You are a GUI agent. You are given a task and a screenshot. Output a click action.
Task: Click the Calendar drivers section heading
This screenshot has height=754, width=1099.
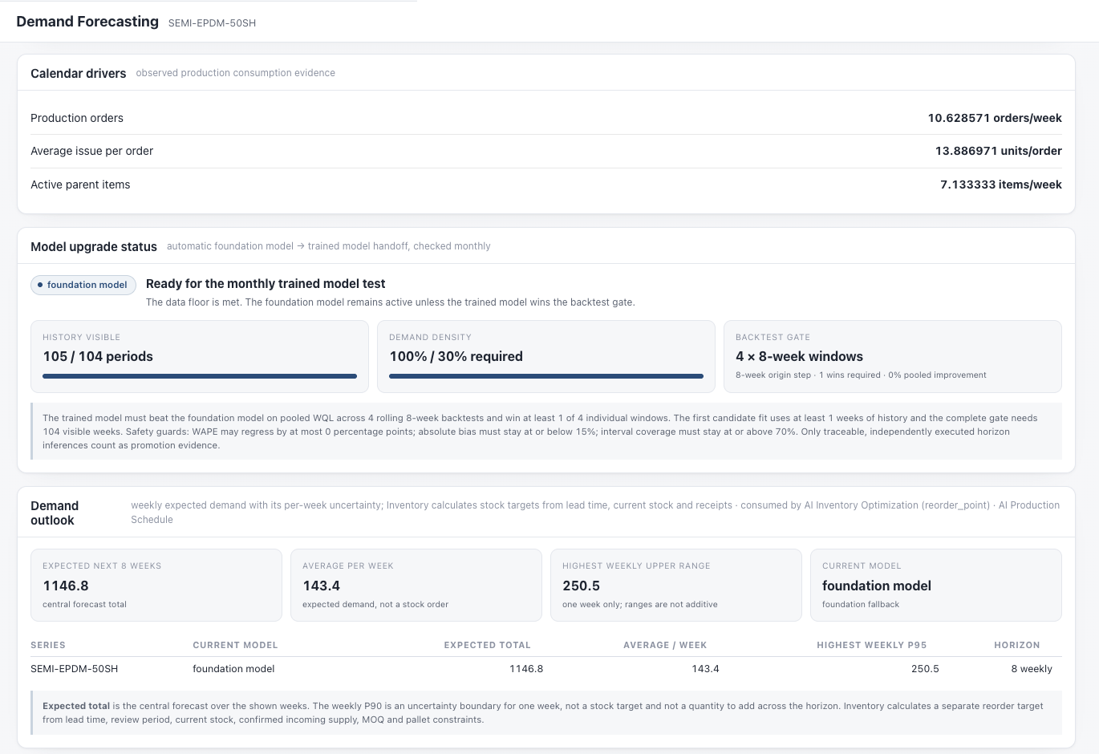[79, 73]
